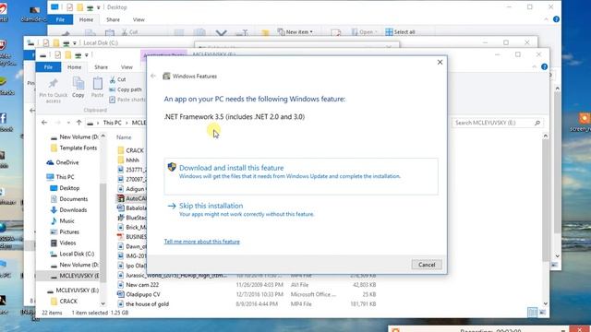Click Download and install this feature

pos(301,176)
